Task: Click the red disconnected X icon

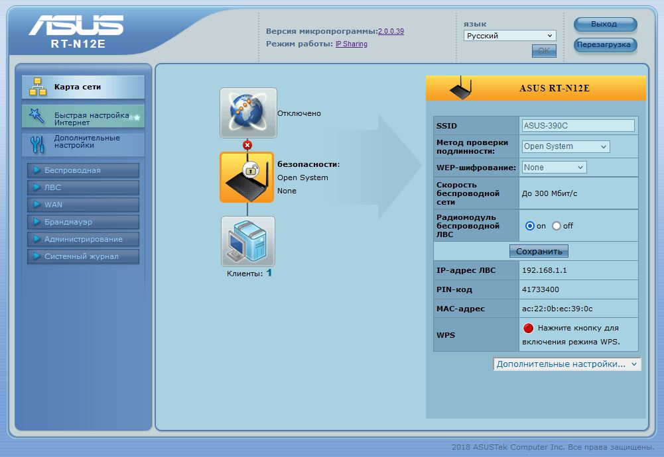Action: tap(247, 145)
